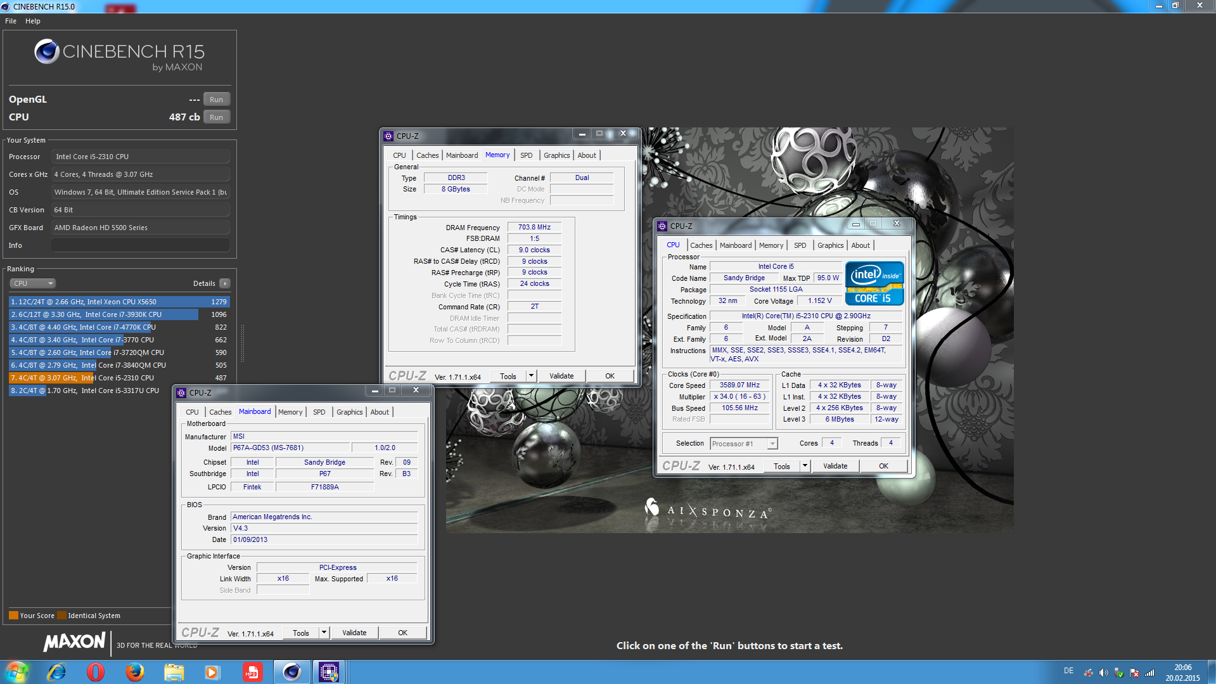Screen dimensions: 1216x684
Task: Select ranking row Intel Xeon CPU X5650
Action: coord(119,302)
